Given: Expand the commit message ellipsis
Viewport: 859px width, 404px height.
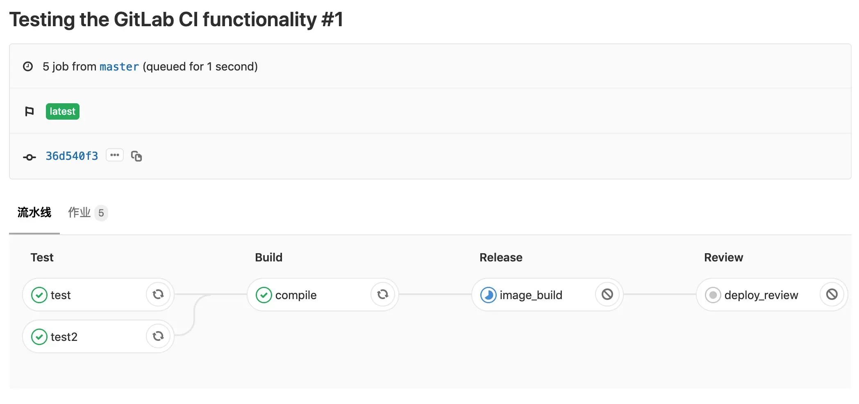Looking at the screenshot, I should (x=115, y=155).
